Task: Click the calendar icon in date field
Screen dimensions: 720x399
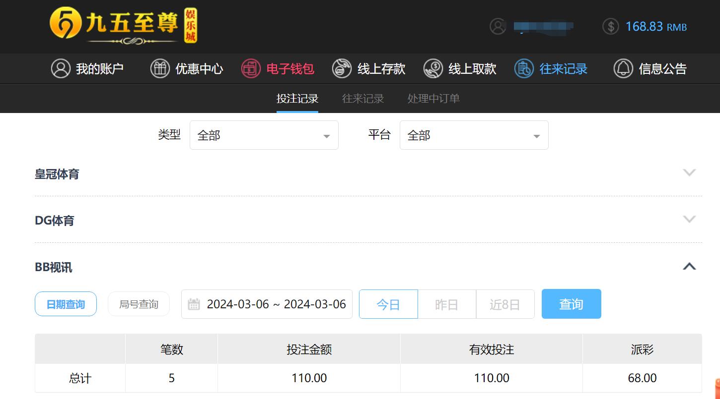Action: point(194,304)
